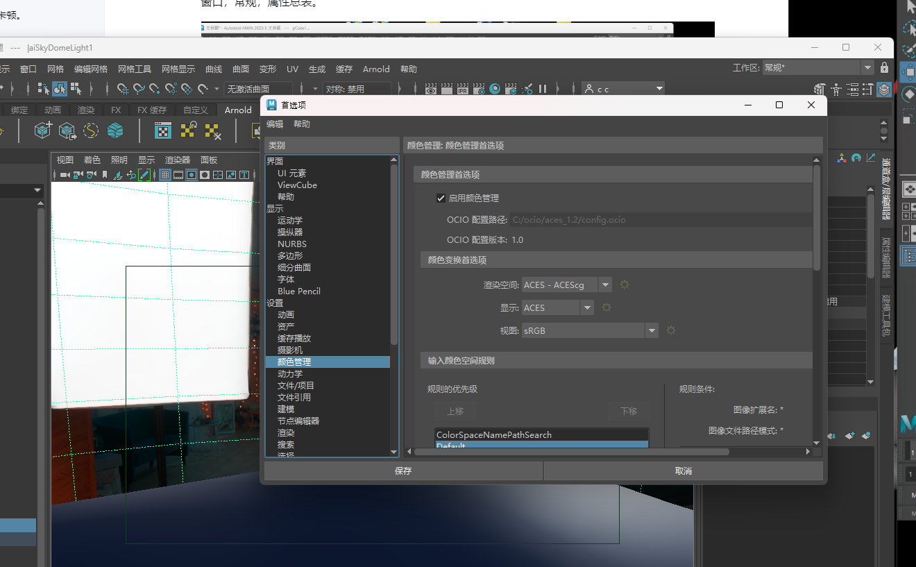Open render view clapperboard with eye icon
The image size is (916, 567).
click(x=431, y=89)
